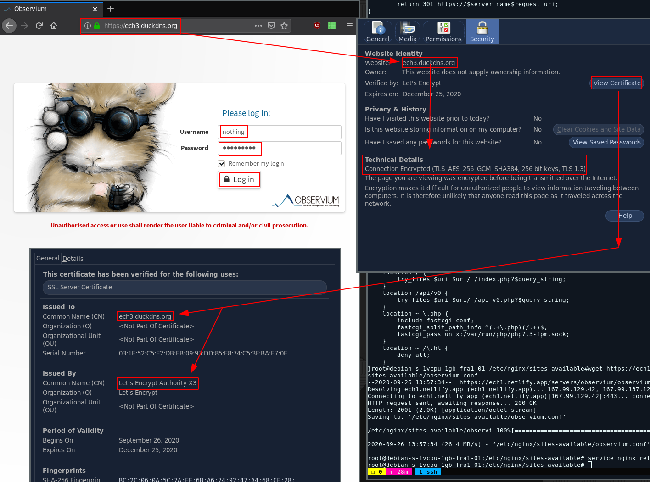Click the Password input field
This screenshot has height=482, width=650.
click(280, 148)
